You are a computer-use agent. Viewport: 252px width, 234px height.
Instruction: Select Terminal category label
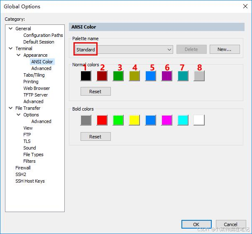pyautogui.click(x=24, y=48)
